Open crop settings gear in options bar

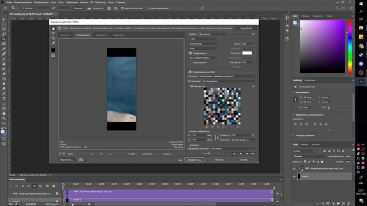[x=115, y=8]
